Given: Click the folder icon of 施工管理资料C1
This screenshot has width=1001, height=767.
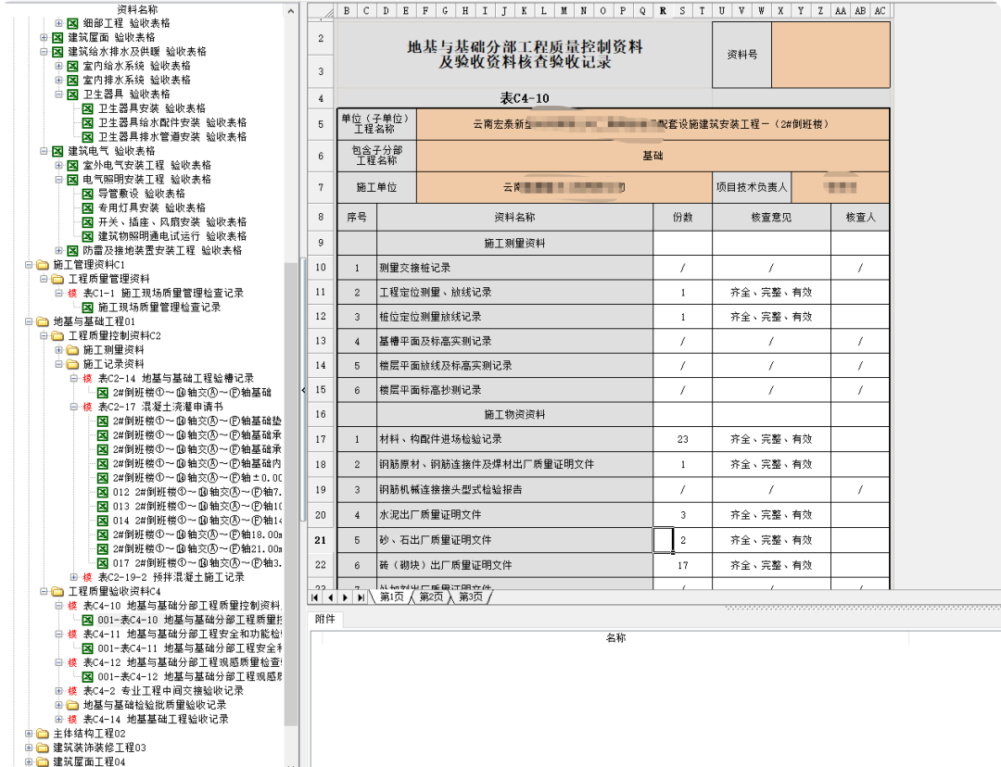Looking at the screenshot, I should 43,265.
